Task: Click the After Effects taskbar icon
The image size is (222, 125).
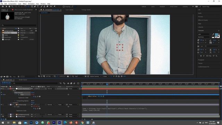Action: pyautogui.click(x=59, y=123)
